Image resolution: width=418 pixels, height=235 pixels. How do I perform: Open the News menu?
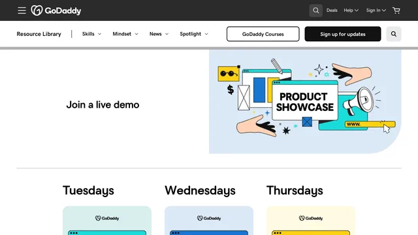coord(159,34)
